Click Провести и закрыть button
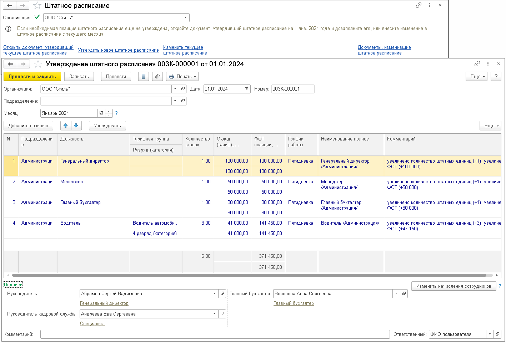 (x=32, y=77)
